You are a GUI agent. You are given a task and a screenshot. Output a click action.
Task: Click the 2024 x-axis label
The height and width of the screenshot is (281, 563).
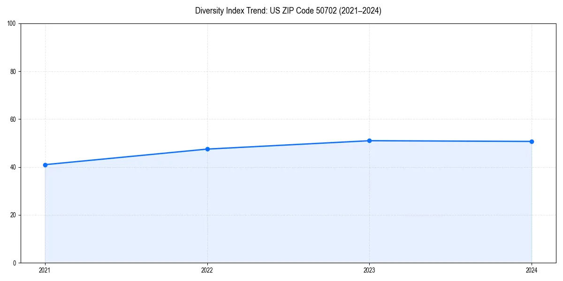(x=532, y=270)
